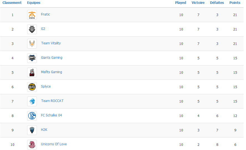Open the FC Schalke 04 link
Image resolution: width=246 pixels, height=150 pixels.
click(52, 115)
